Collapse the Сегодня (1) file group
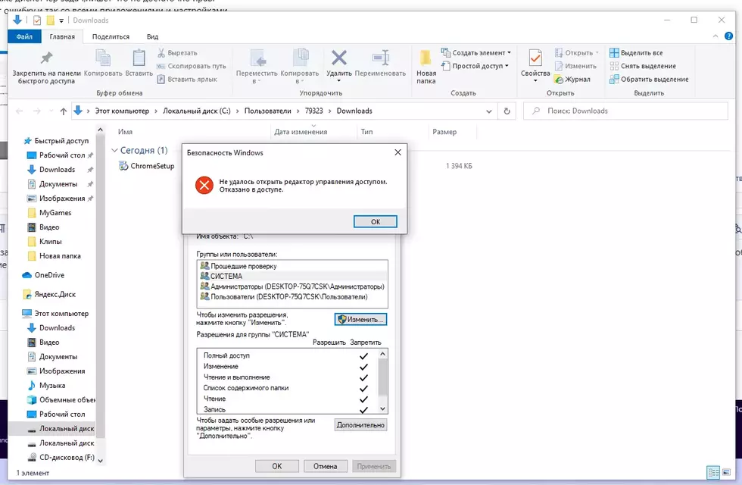742x485 pixels. 114,150
